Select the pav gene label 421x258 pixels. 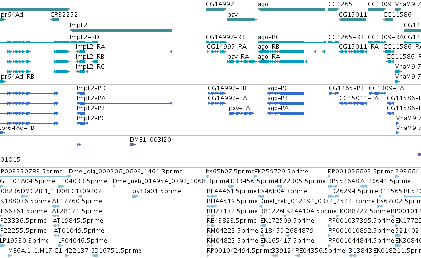tap(233, 15)
